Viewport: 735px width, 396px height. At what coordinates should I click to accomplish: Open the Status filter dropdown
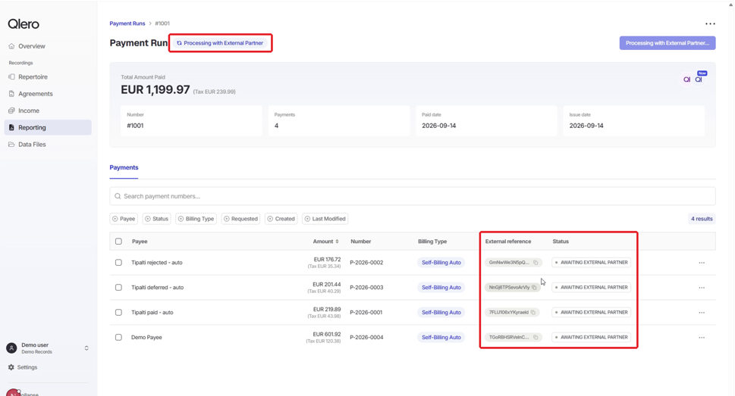tap(156, 219)
